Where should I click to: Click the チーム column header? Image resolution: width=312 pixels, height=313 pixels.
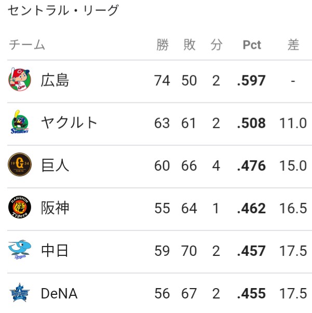click(x=27, y=45)
